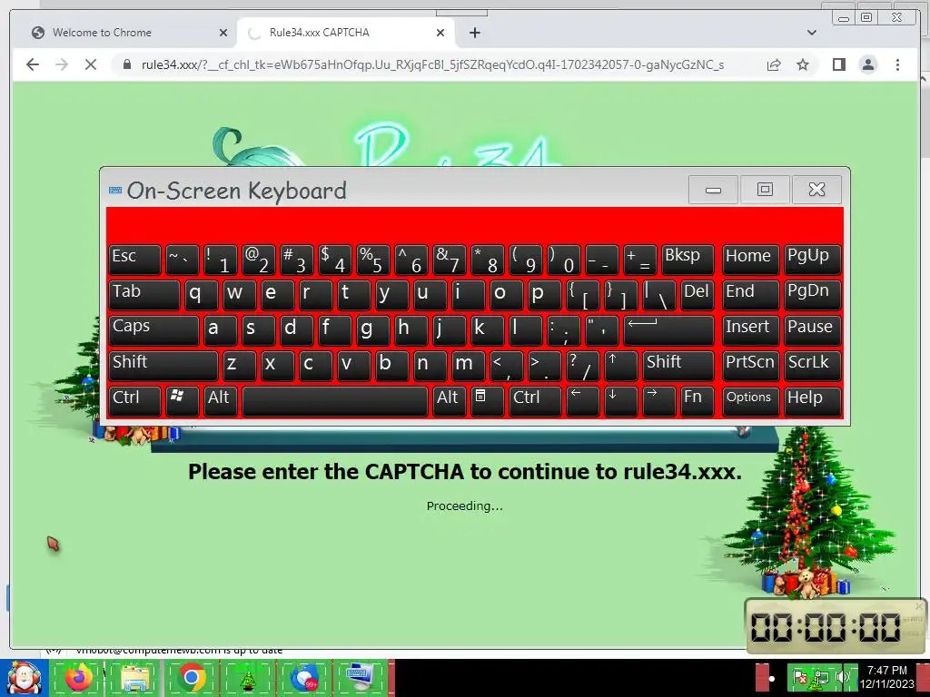930x697 pixels.
Task: Open keyboard Options key
Action: (x=750, y=401)
